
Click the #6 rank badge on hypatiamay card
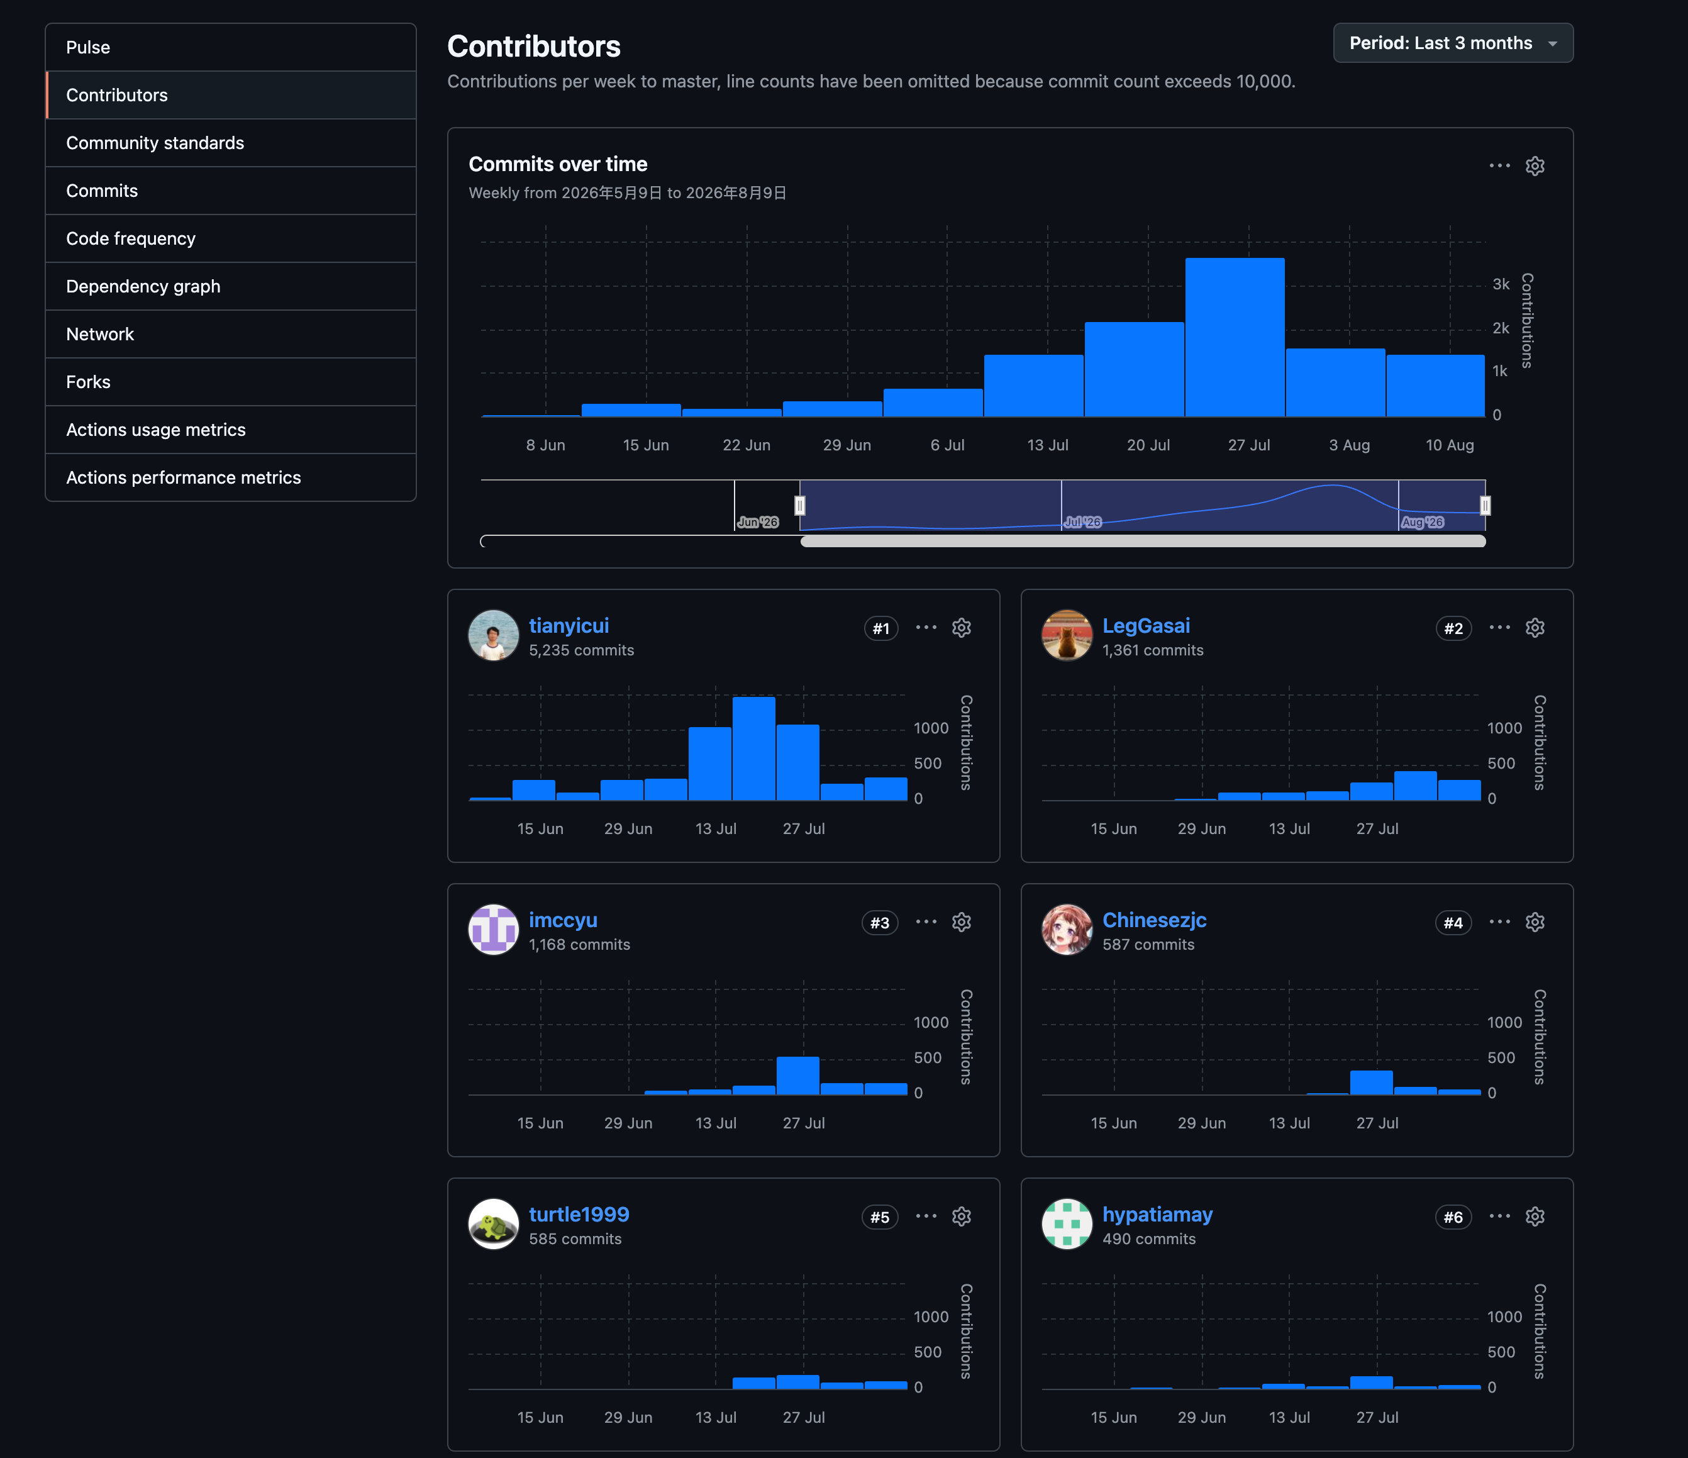pos(1453,1216)
